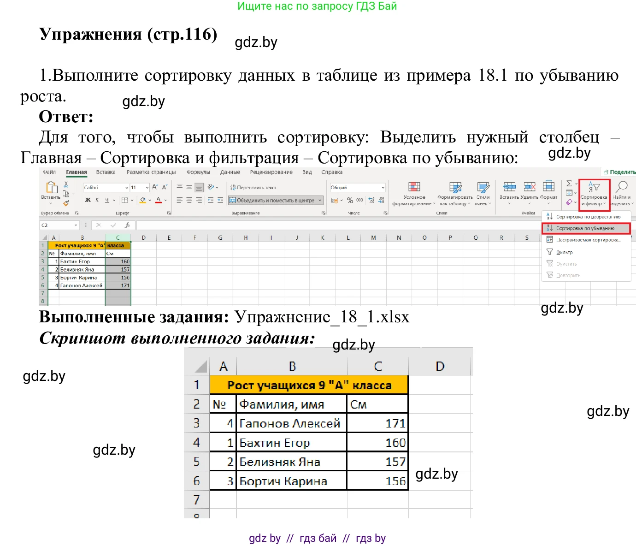
Task: Click the font color red swatch
Action: tap(159, 202)
